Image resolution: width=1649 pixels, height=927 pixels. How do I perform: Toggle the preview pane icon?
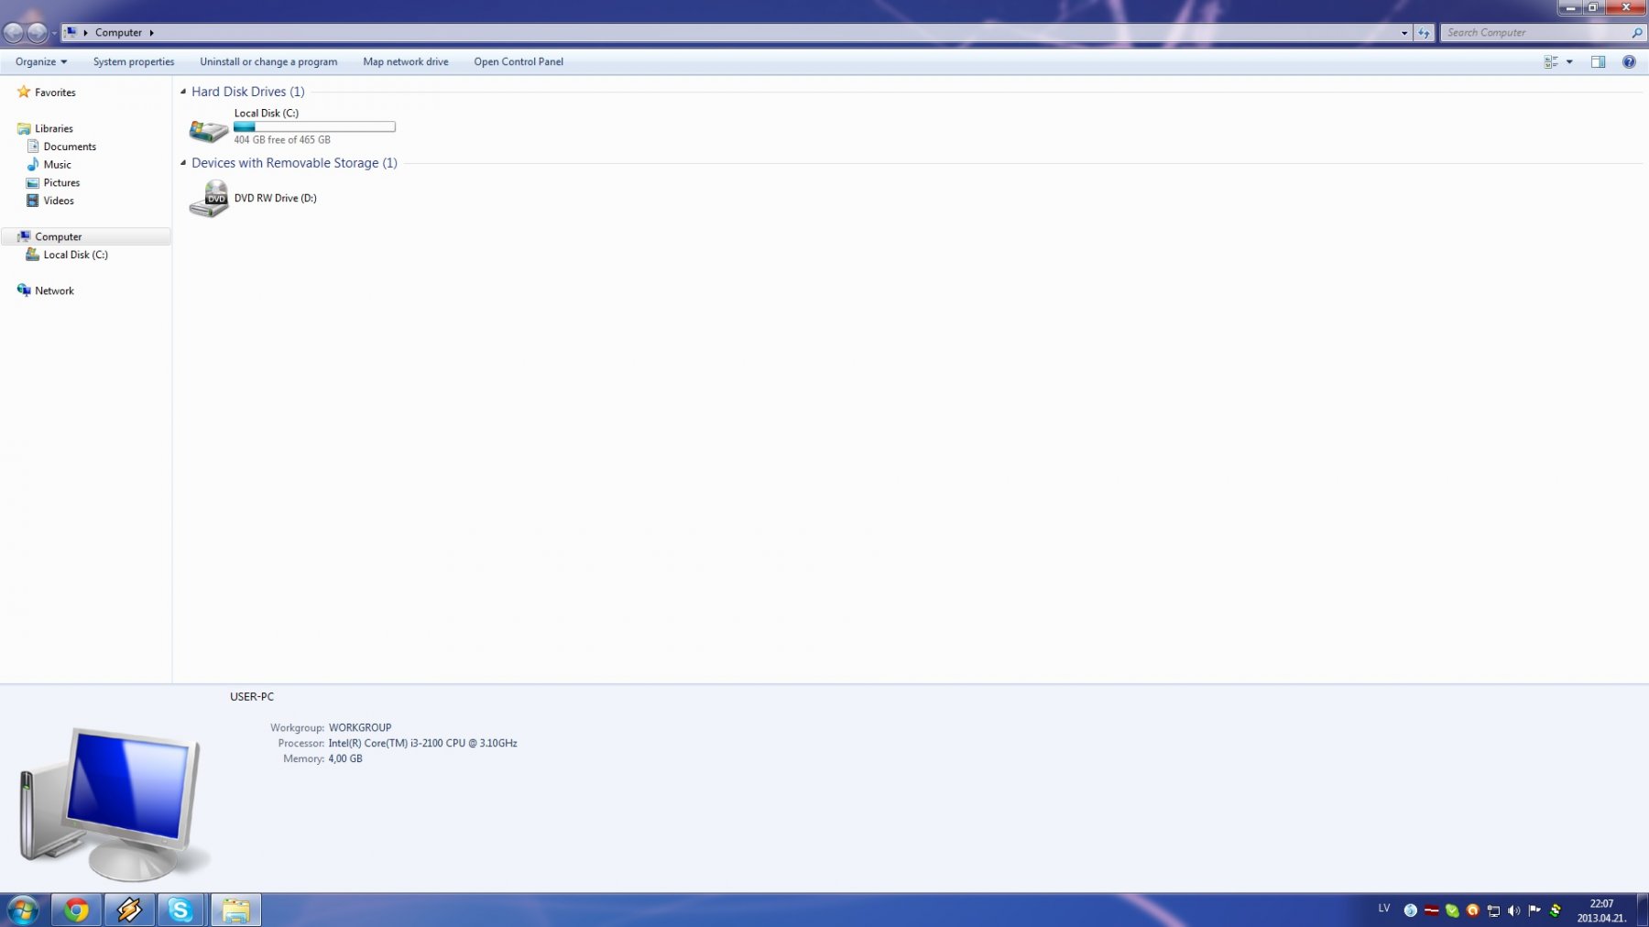(x=1598, y=62)
